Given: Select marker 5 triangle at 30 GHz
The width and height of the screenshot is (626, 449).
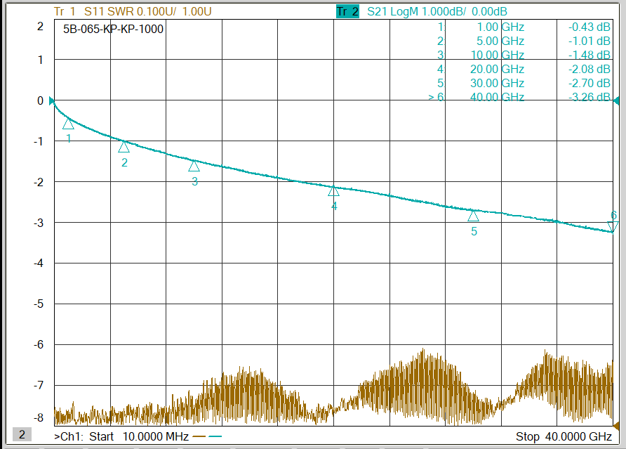Looking at the screenshot, I should coord(473,216).
